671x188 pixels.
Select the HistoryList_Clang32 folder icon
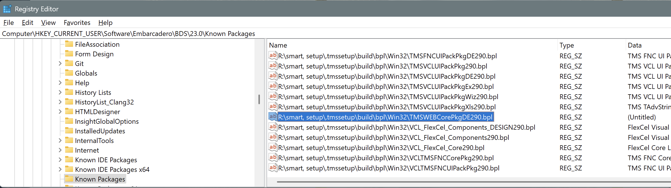69,102
